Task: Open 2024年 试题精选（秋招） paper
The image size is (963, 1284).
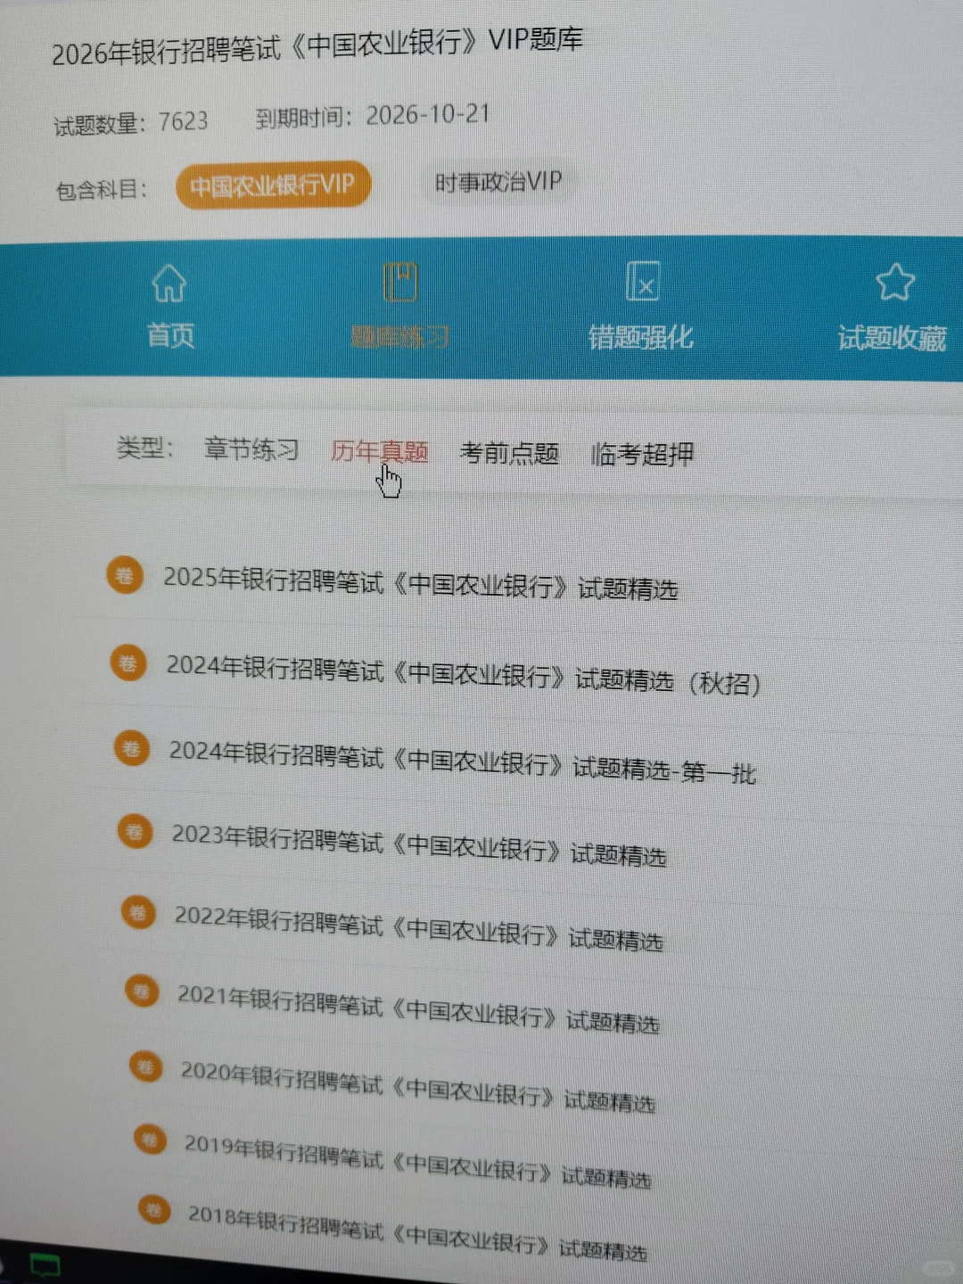Action: [464, 674]
